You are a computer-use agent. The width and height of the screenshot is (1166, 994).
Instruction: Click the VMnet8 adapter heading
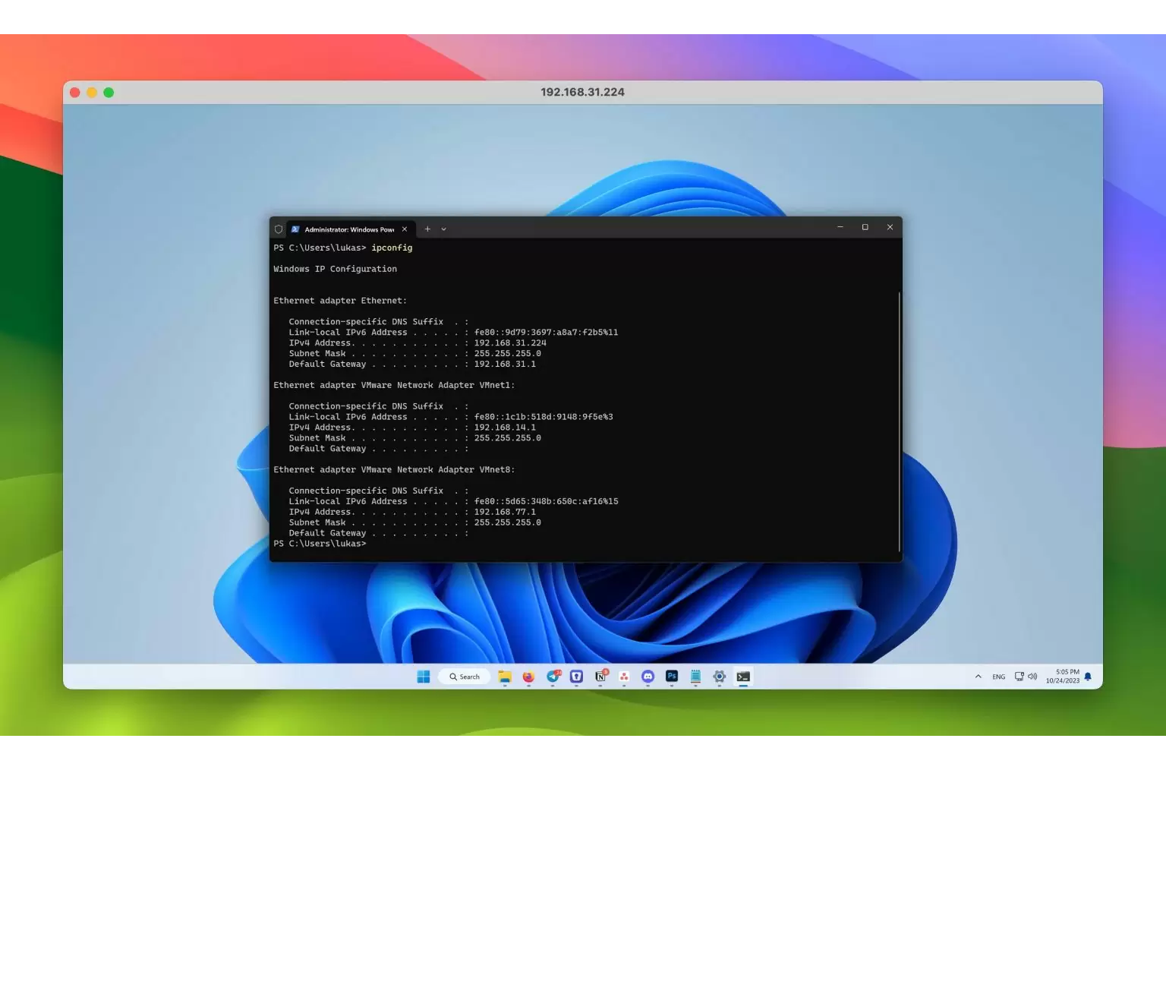coord(394,470)
